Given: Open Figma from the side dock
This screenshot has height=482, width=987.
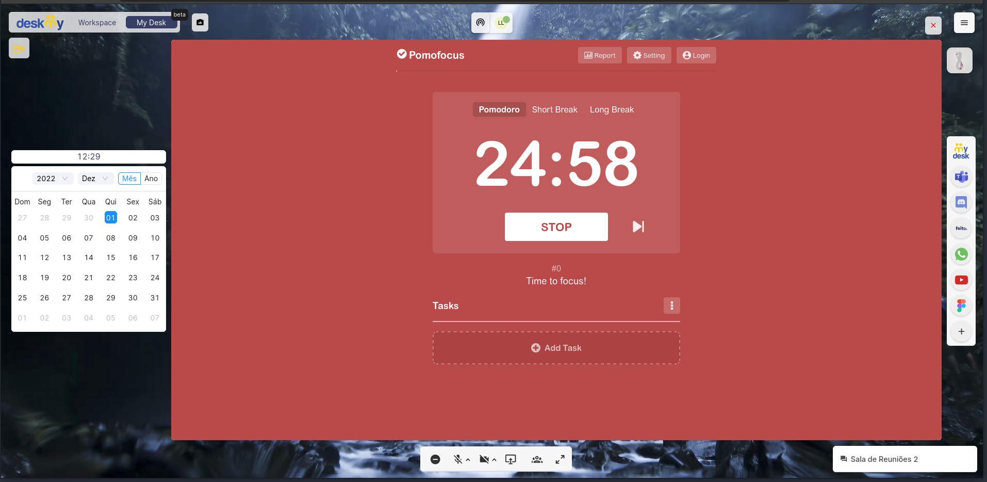Looking at the screenshot, I should [x=961, y=306].
